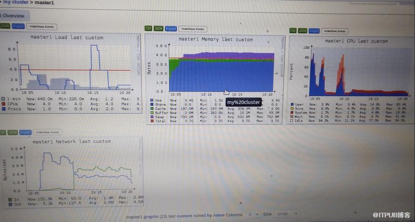Click the 'Now:440.0m' value in Load legend
Viewport: 415px width, 222px height.
pyautogui.click(x=40, y=99)
